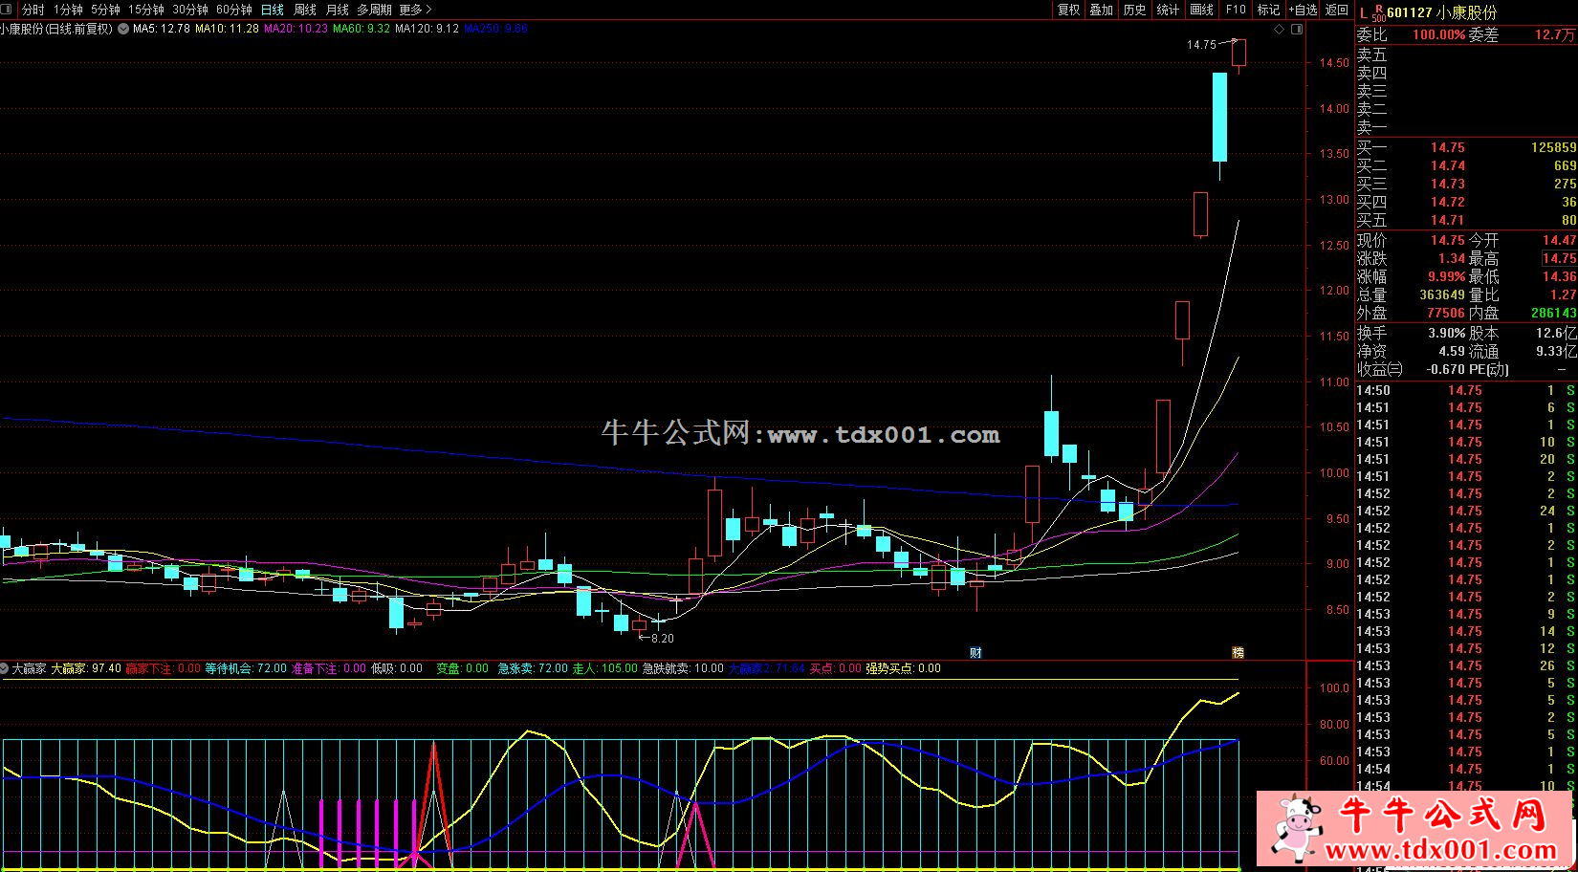Click the 急跌就卖: 10.00 indicator value
The height and width of the screenshot is (872, 1578).
(683, 668)
